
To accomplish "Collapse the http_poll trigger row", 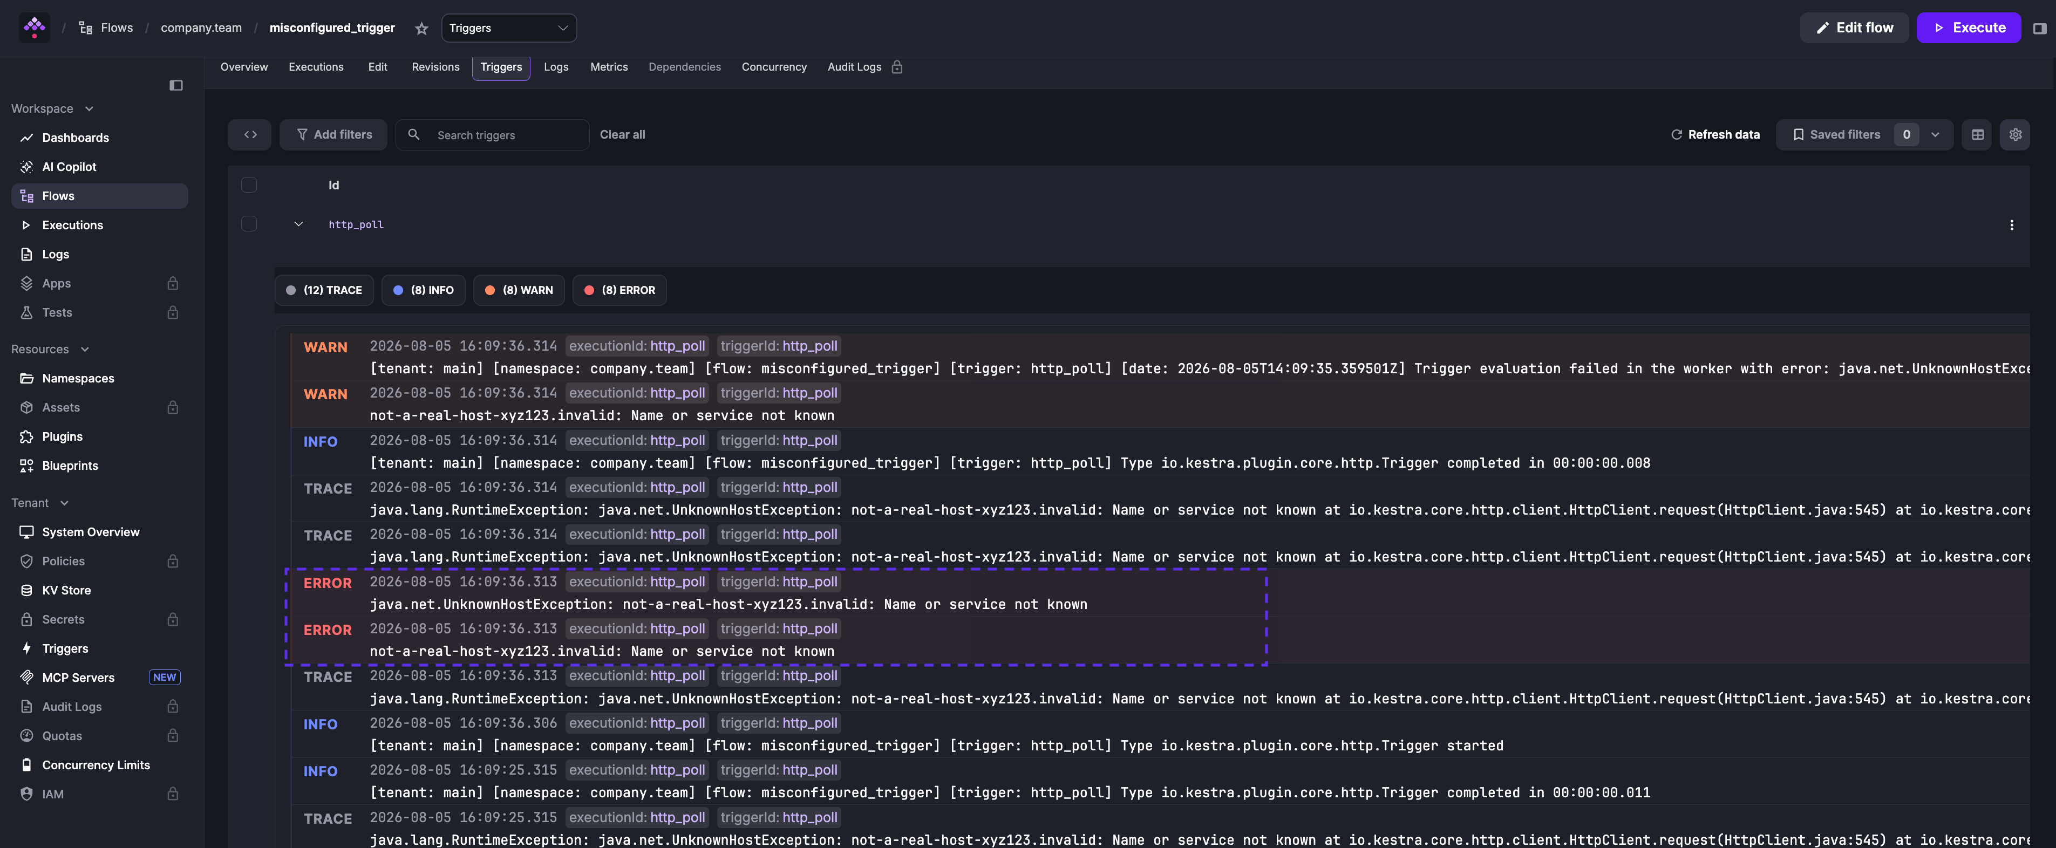I will [298, 224].
